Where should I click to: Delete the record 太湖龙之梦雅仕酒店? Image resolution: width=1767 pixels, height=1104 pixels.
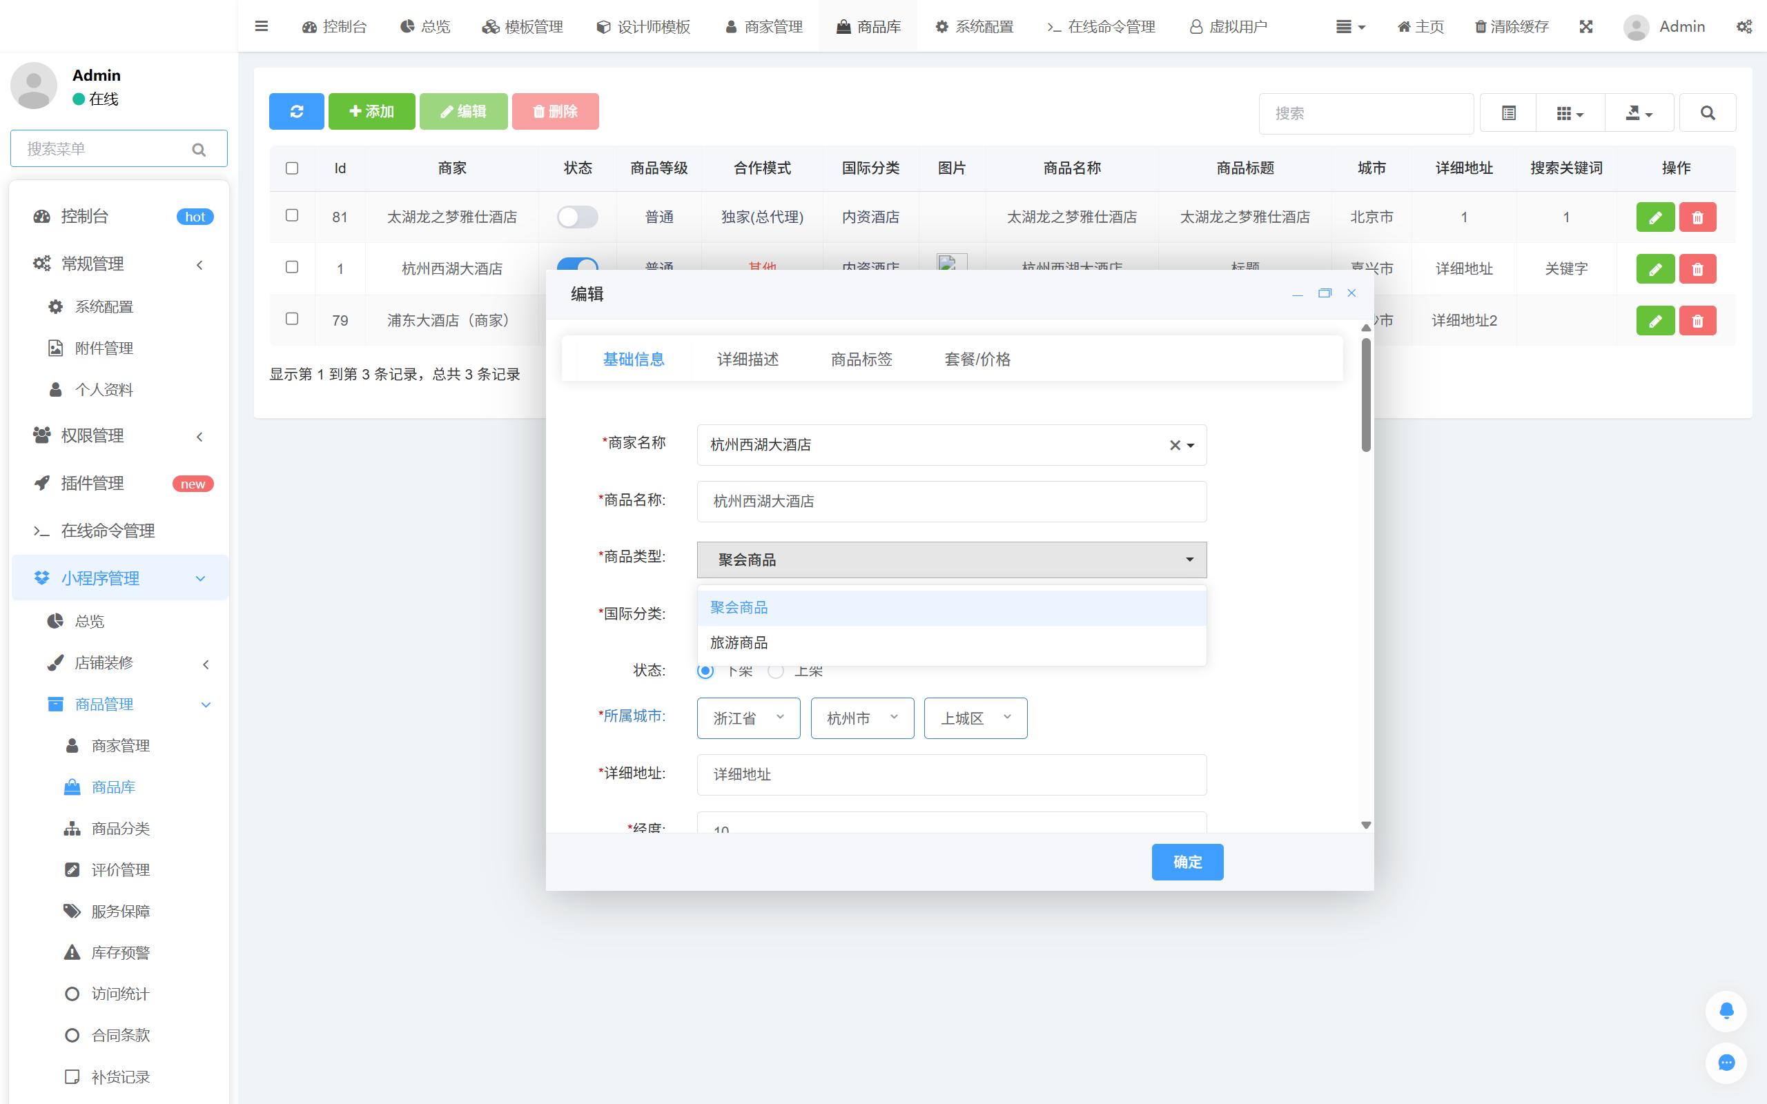click(x=1698, y=217)
